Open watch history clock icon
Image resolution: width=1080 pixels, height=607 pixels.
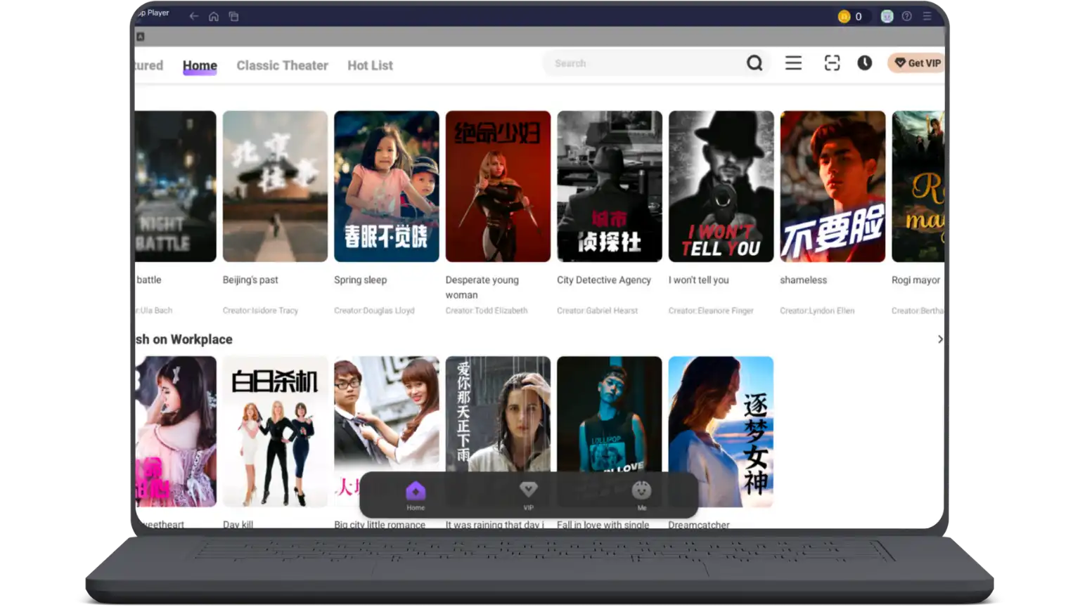(864, 63)
